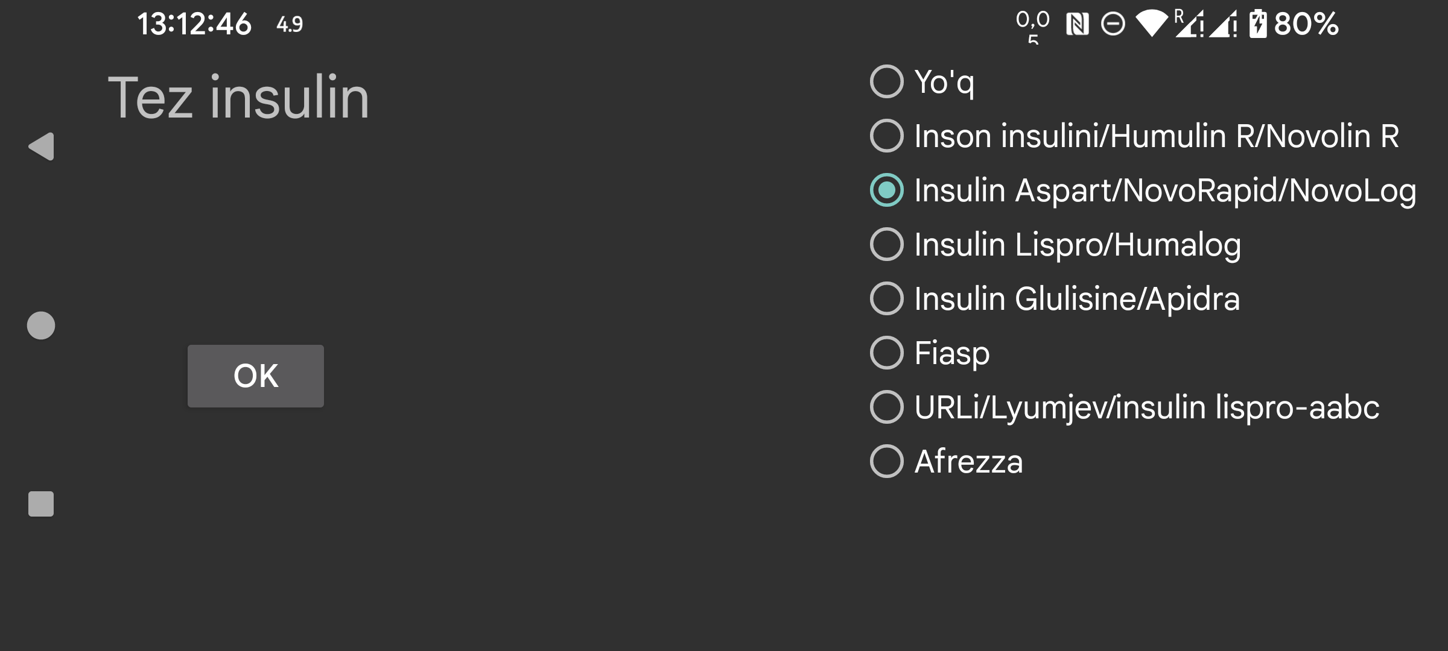1448x651 pixels.
Task: Tap the 13:12:46 clock in status bar
Action: (194, 25)
